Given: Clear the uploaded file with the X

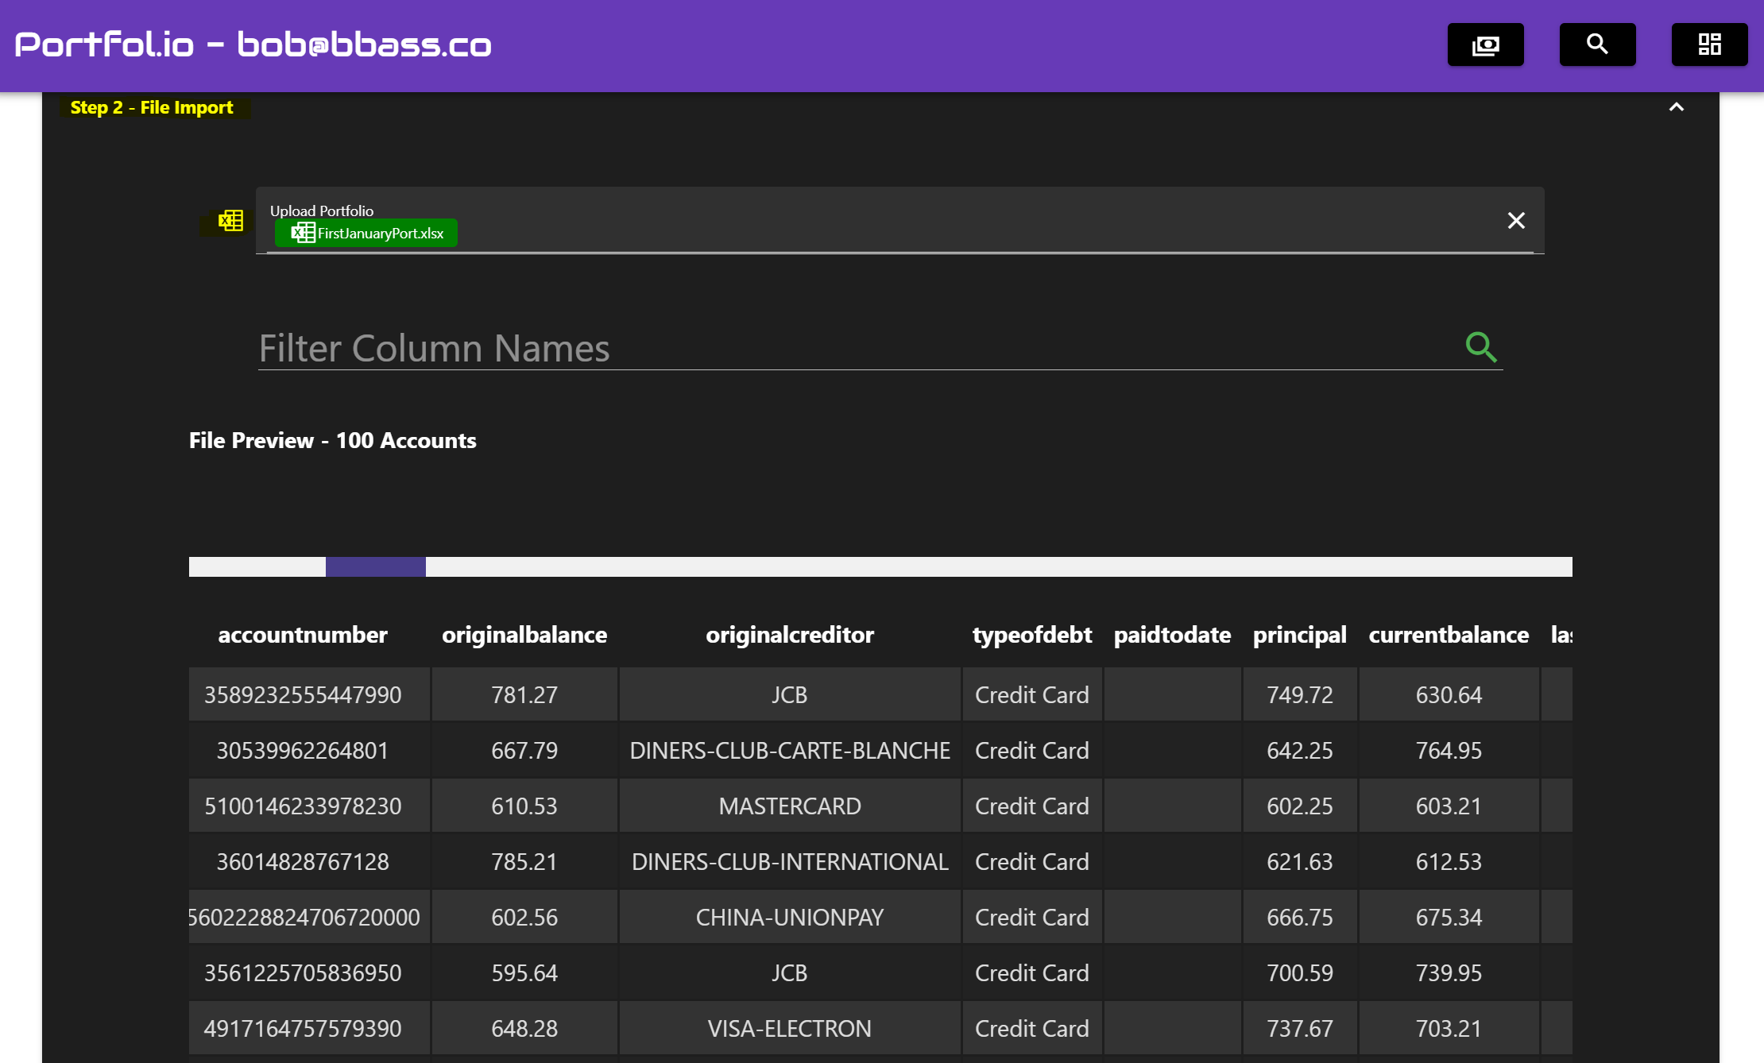Looking at the screenshot, I should coord(1515,220).
